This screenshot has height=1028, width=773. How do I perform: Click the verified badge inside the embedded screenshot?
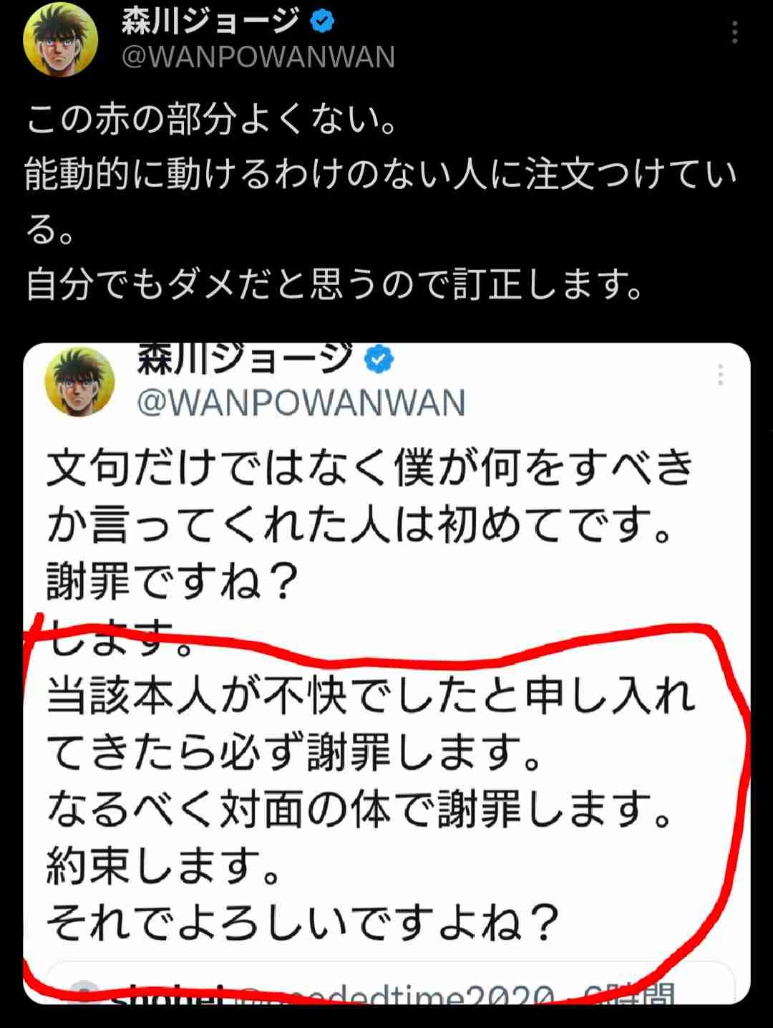(379, 359)
